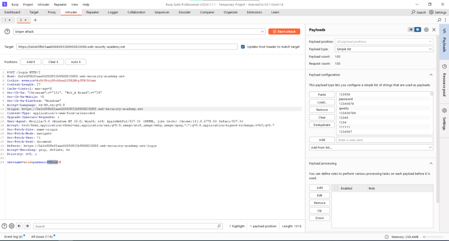Click Up in payload processing
This screenshot has width=449, height=241.
pyautogui.click(x=320, y=210)
